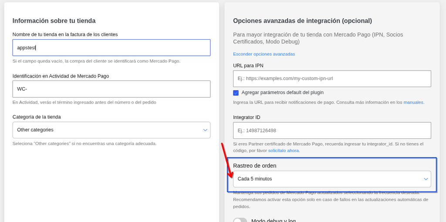
Task: Click the Identificación en Actividad de Mercado Pago label
Action: (61, 76)
